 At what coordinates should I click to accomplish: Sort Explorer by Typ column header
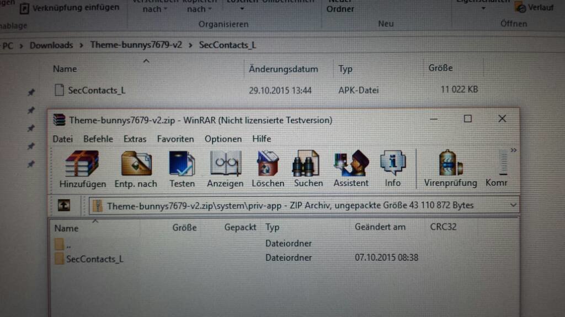pos(345,69)
